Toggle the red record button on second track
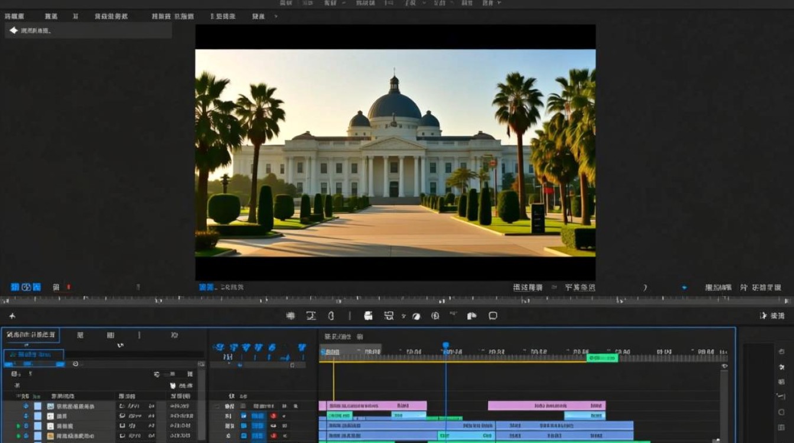This screenshot has height=443, width=794. (x=274, y=416)
